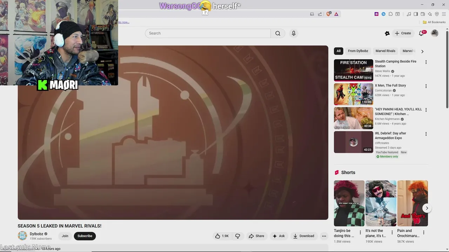The width and height of the screenshot is (449, 252).
Task: Open account avatar menu
Action: 435,33
